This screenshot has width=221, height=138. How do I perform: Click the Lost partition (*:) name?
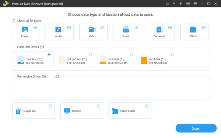click(x=77, y=59)
